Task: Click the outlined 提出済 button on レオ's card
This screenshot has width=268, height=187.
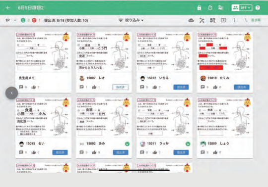Action: pyautogui.click(x=120, y=87)
